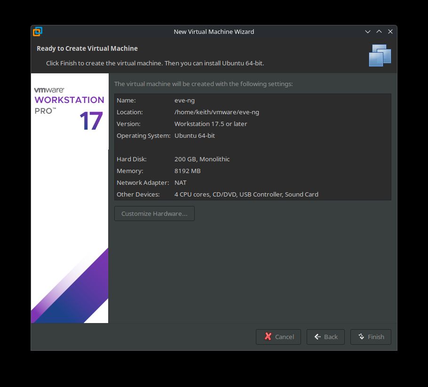
Task: Click the 'Ubuntu 64-bit' operating system value
Action: [x=195, y=135]
